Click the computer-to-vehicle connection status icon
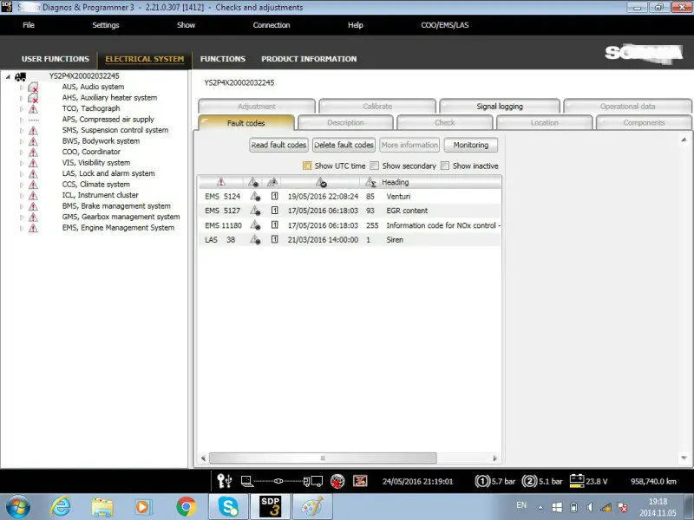The height and width of the screenshot is (520, 694). pos(281,481)
